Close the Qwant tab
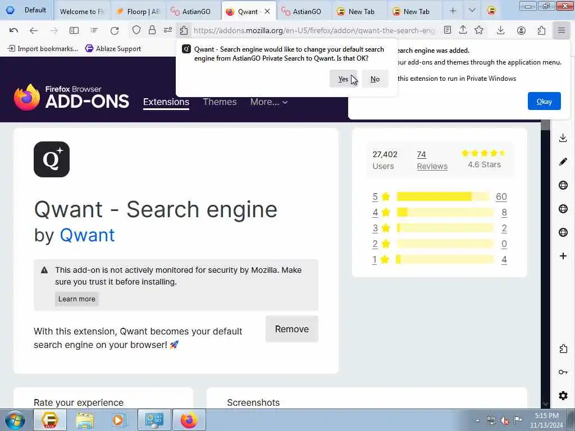 (267, 11)
